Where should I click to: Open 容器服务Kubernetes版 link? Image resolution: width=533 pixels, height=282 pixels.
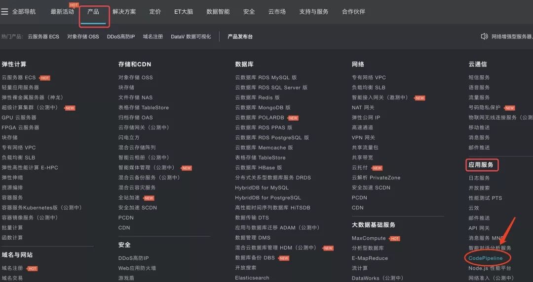coord(42,207)
